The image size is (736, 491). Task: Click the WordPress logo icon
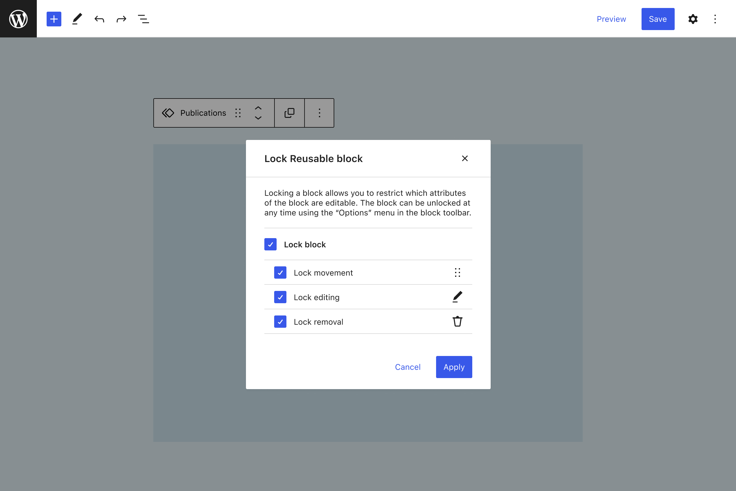point(18,19)
